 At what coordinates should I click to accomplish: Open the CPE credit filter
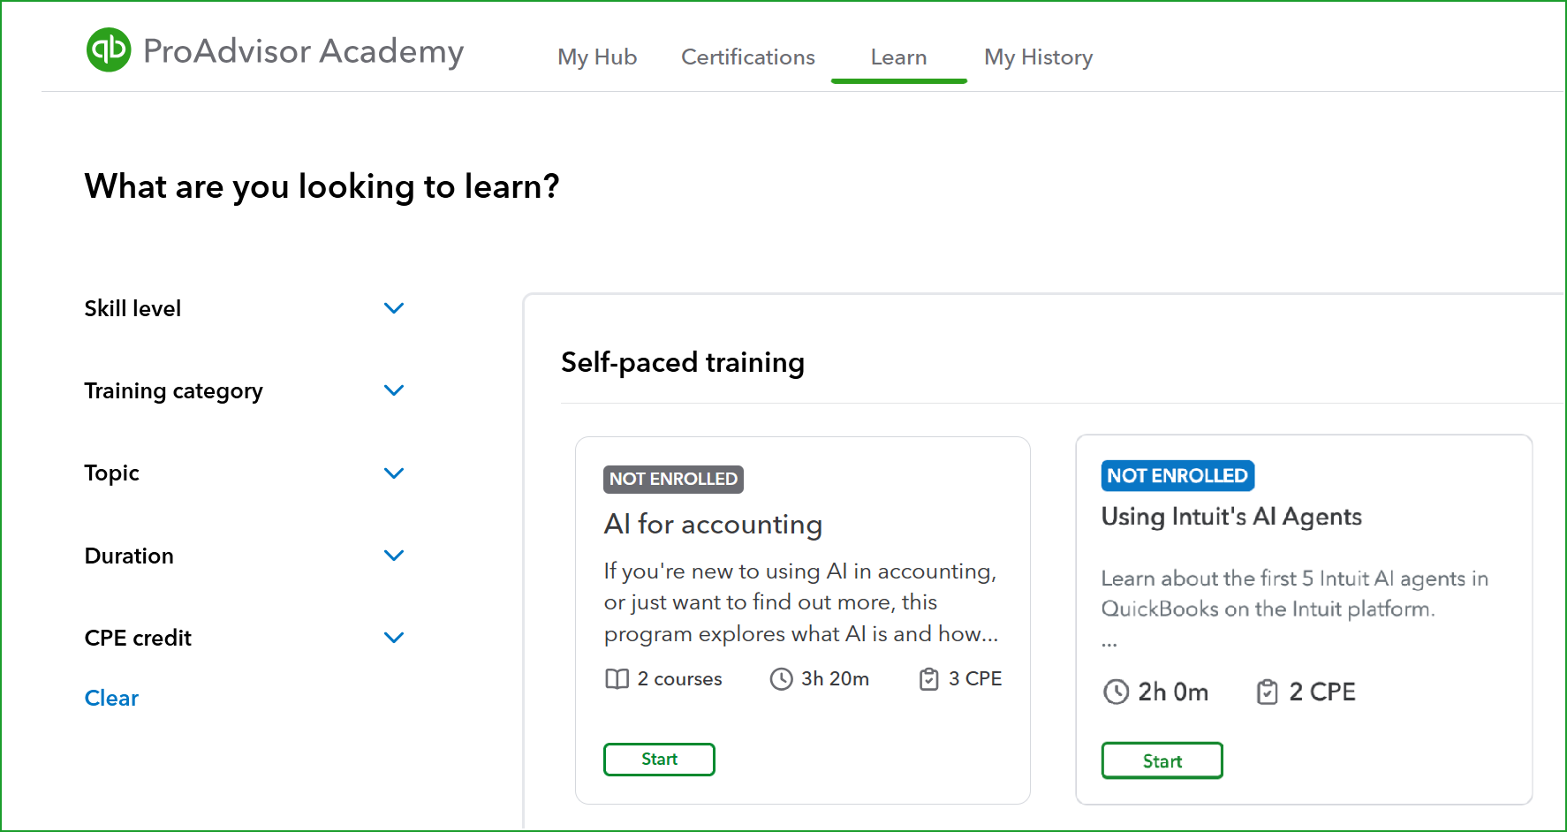[x=394, y=638]
